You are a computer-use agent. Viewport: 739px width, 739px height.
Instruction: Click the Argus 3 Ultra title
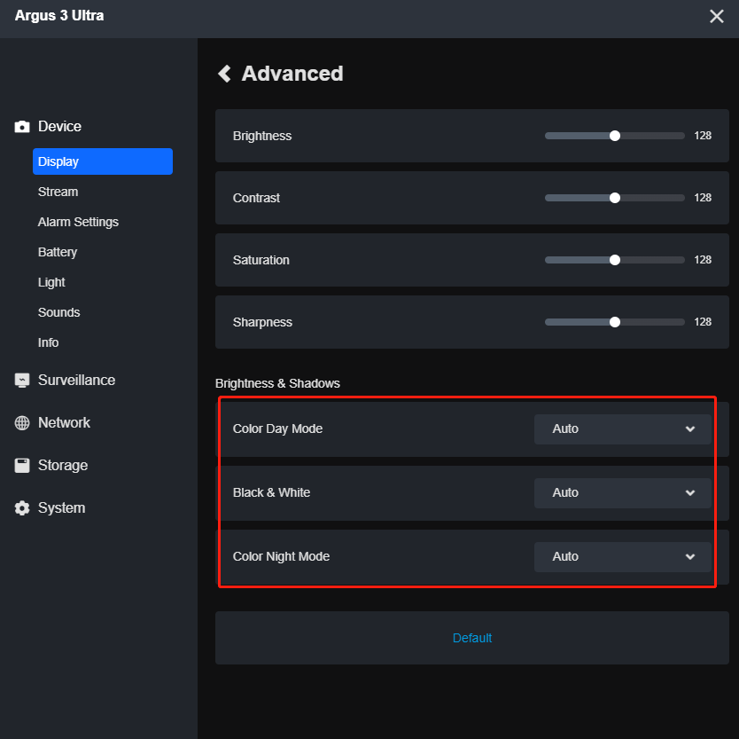(x=59, y=16)
